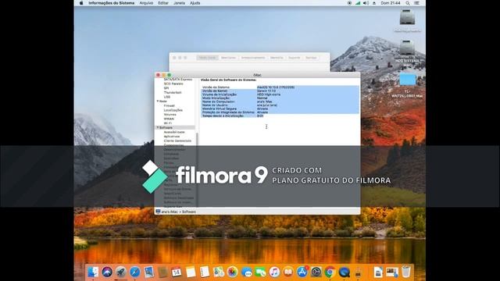Switch to Suporte tab in background window

pyautogui.click(x=294, y=58)
